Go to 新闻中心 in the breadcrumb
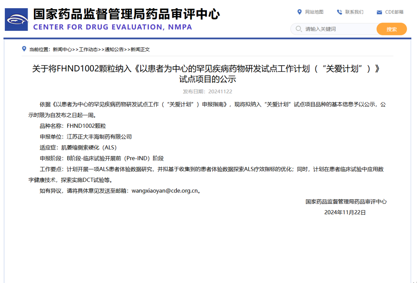 coord(62,49)
